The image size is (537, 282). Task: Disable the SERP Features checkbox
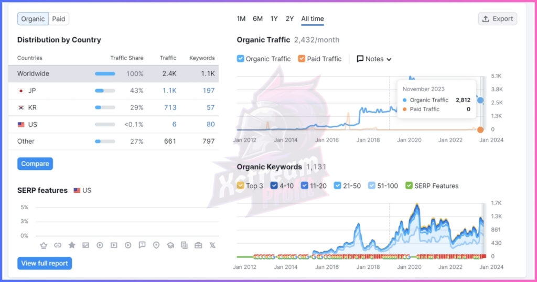(x=409, y=186)
